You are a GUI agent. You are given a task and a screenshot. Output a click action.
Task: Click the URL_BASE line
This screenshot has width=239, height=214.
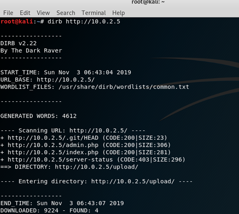click(x=47, y=79)
